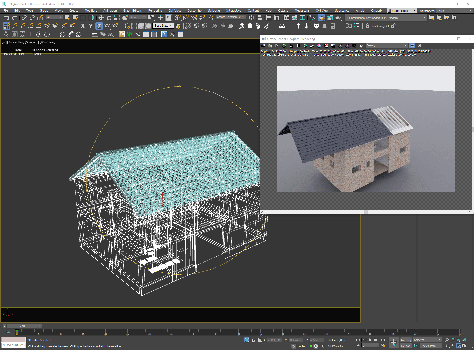This screenshot has height=350, width=474.
Task: Click the trash can icon
Action: point(250,26)
